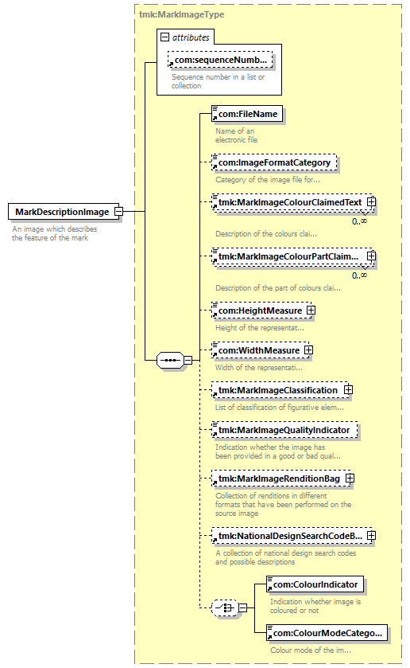The height and width of the screenshot is (668, 410).
Task: Expand tmk:MarkImageColourClaimedText element
Action: tap(371, 202)
